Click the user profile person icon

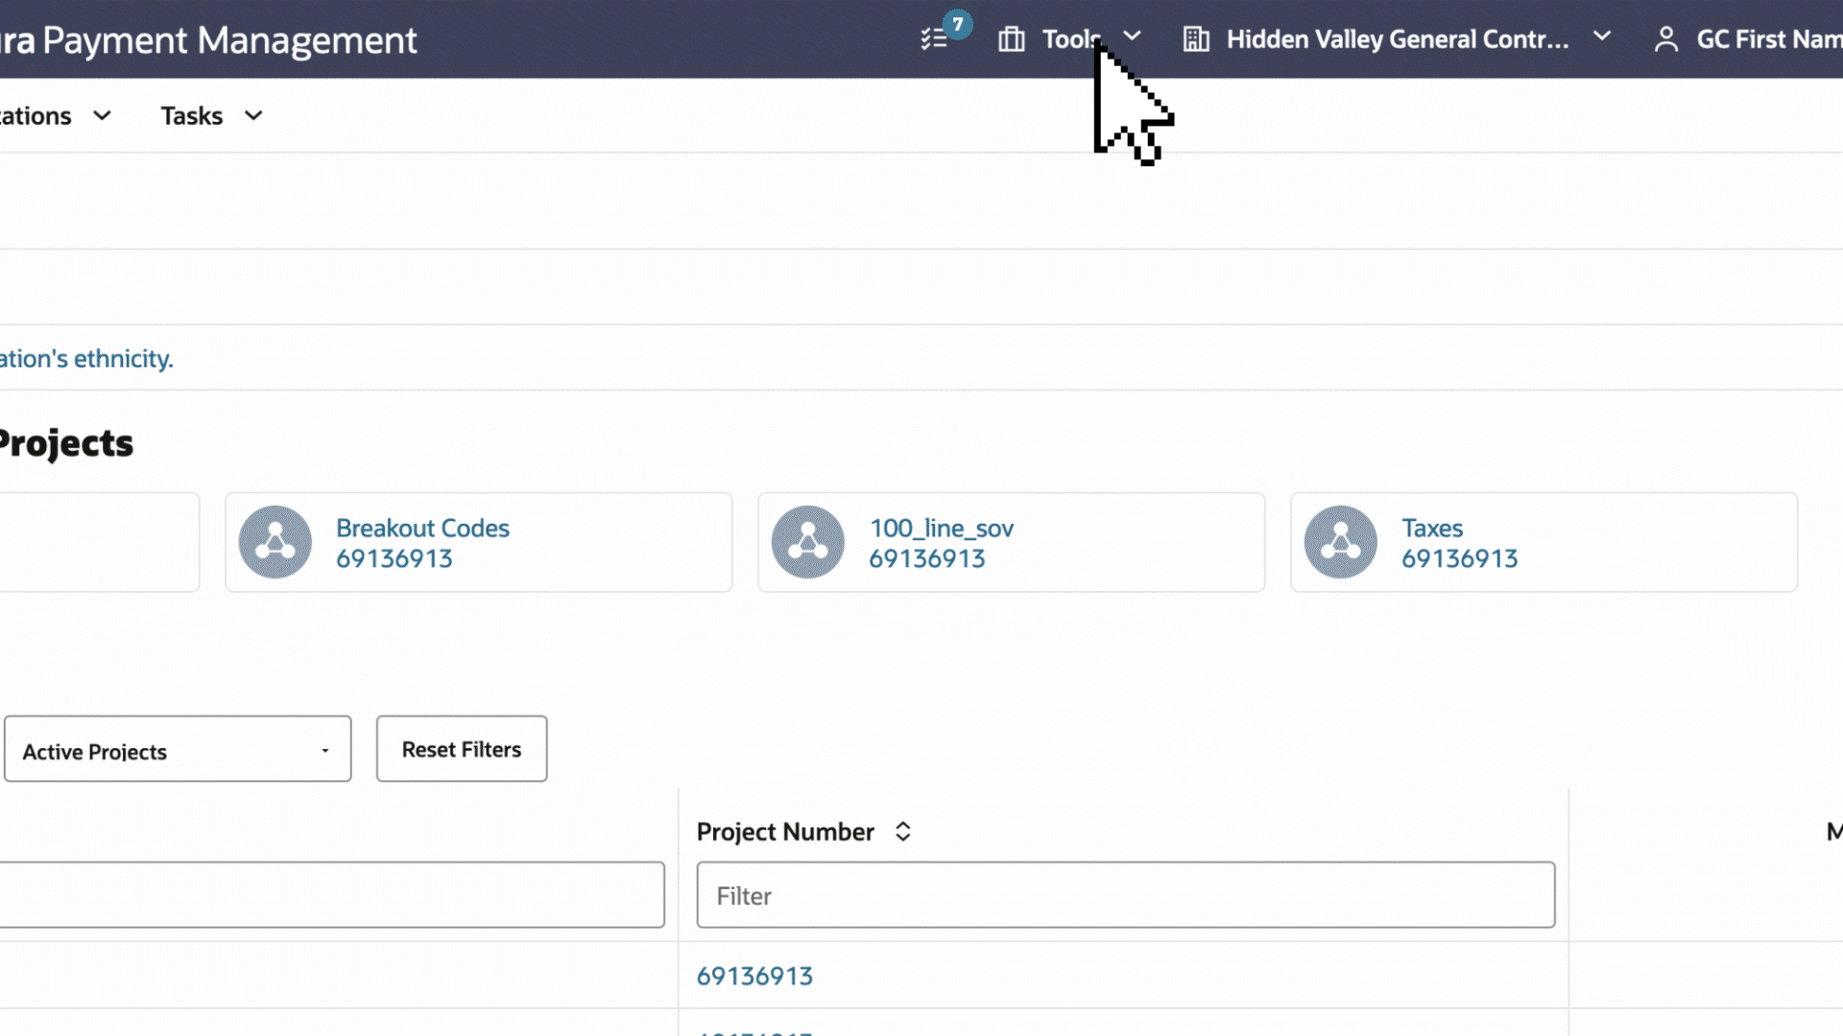pyautogui.click(x=1666, y=39)
